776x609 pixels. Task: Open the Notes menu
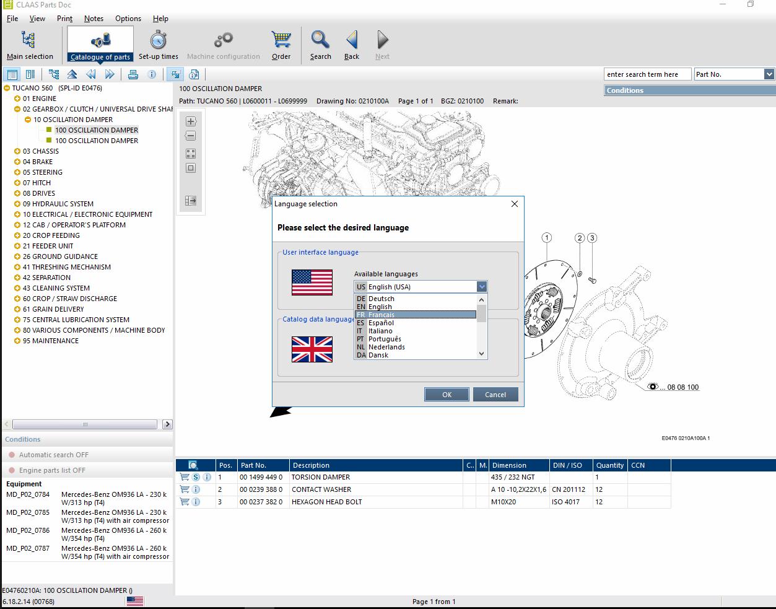[x=94, y=19]
